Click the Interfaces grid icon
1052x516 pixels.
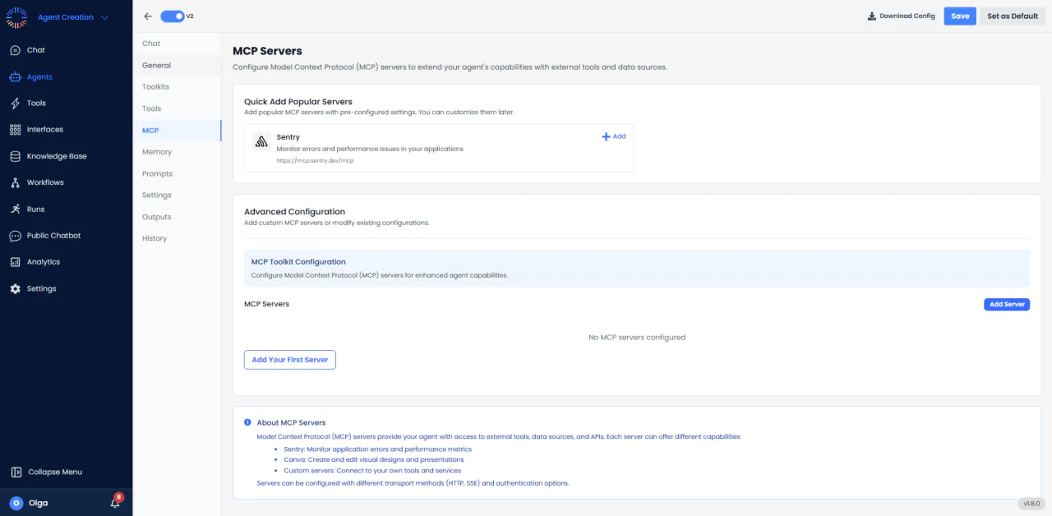click(15, 130)
